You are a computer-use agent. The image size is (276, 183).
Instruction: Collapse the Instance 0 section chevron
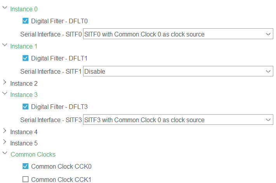(x=4, y=8)
